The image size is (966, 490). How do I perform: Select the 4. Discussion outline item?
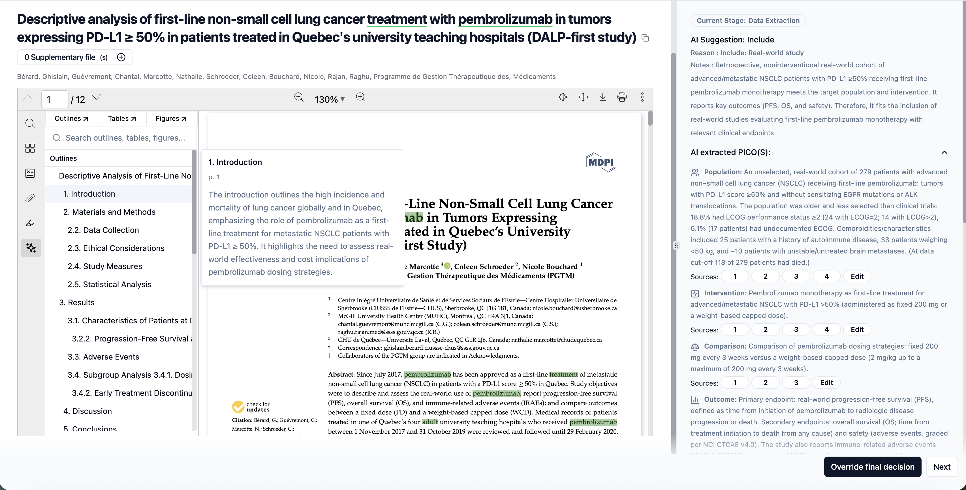click(87, 411)
